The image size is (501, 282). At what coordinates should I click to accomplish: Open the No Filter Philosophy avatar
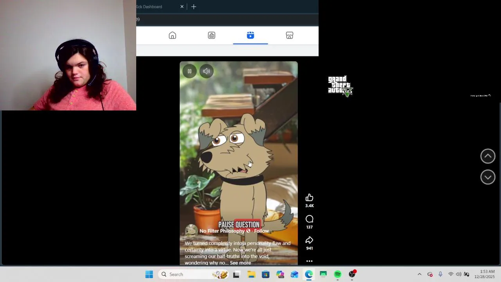coord(191,231)
